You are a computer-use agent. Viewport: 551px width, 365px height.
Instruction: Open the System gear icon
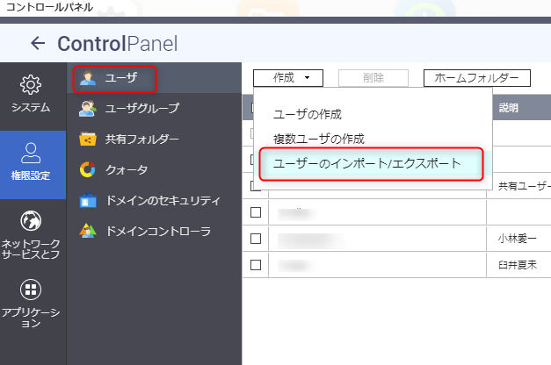pyautogui.click(x=32, y=85)
